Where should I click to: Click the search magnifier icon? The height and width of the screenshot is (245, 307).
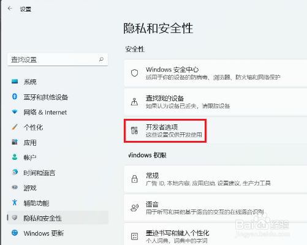coord(101,59)
